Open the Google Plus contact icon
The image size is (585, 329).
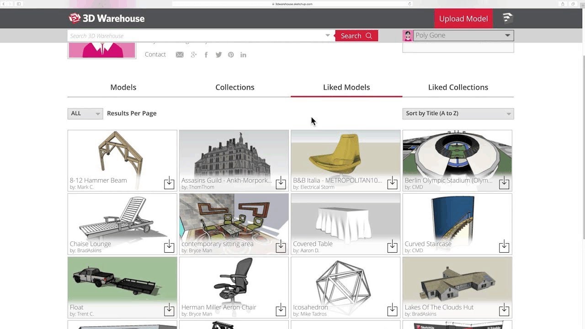[x=194, y=55]
